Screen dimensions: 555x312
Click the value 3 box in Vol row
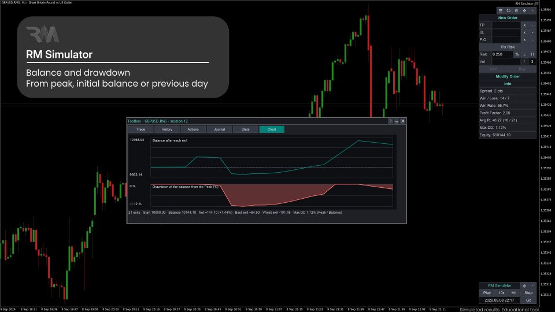532,62
